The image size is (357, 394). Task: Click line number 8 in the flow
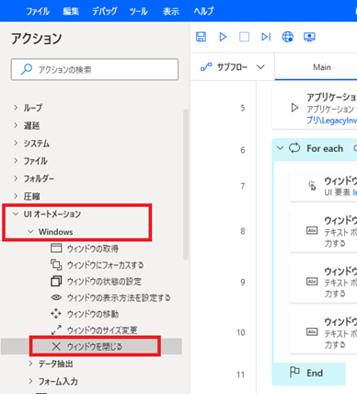coord(243,231)
